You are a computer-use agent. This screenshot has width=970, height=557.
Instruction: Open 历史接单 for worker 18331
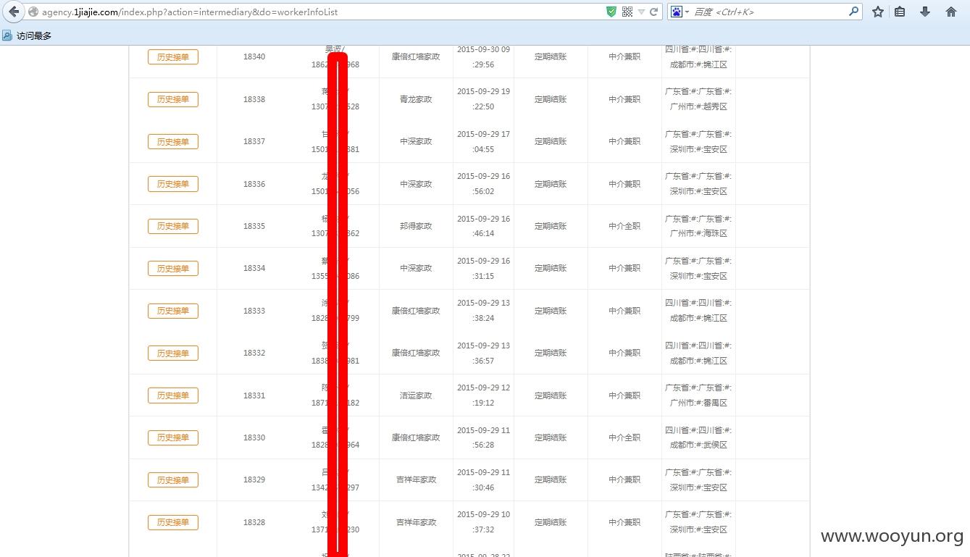173,395
